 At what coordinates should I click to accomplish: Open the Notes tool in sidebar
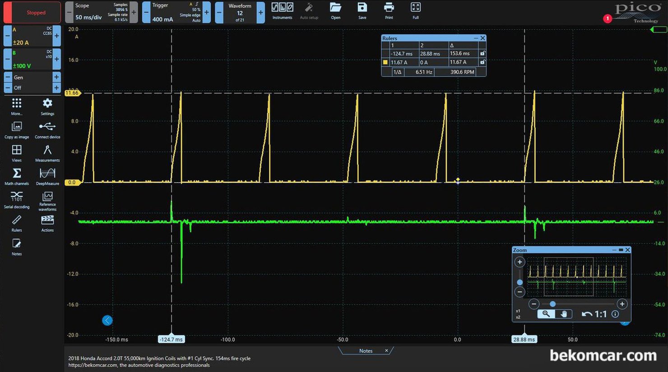tap(17, 247)
